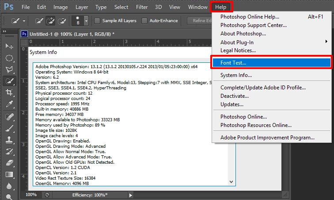
Task: Choose Photoshop Resources Online menu item
Action: [272, 125]
